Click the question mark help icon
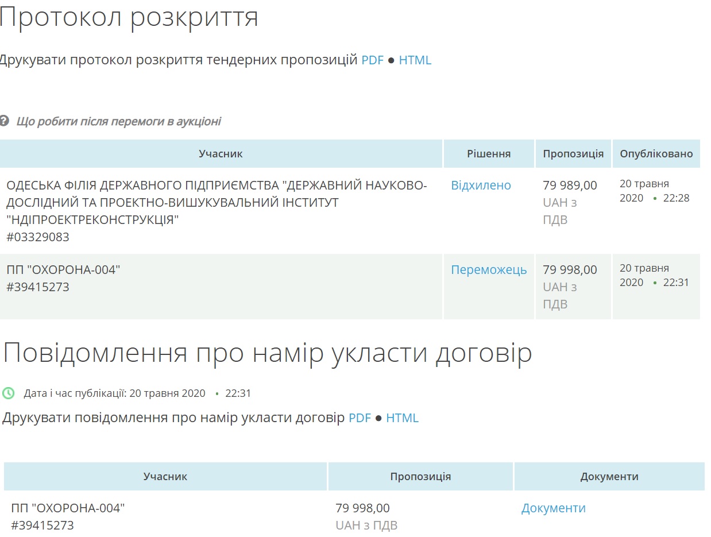 coord(4,121)
